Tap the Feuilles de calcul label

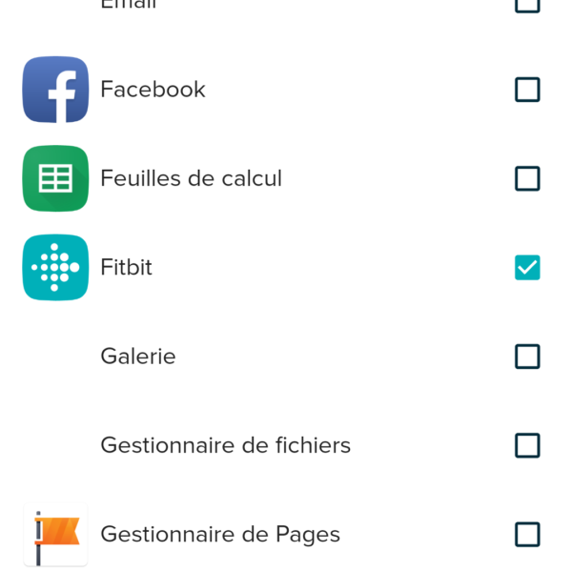191,178
